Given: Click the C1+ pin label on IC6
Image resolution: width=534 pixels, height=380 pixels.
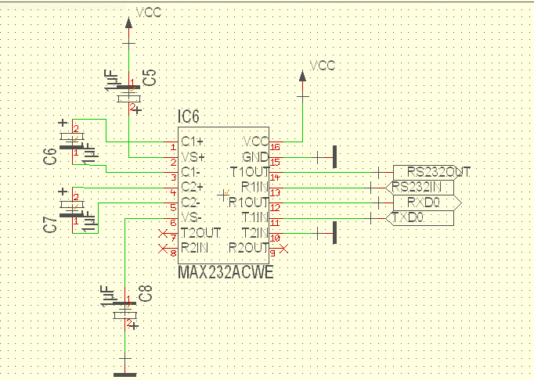Looking at the screenshot, I should pos(193,142).
